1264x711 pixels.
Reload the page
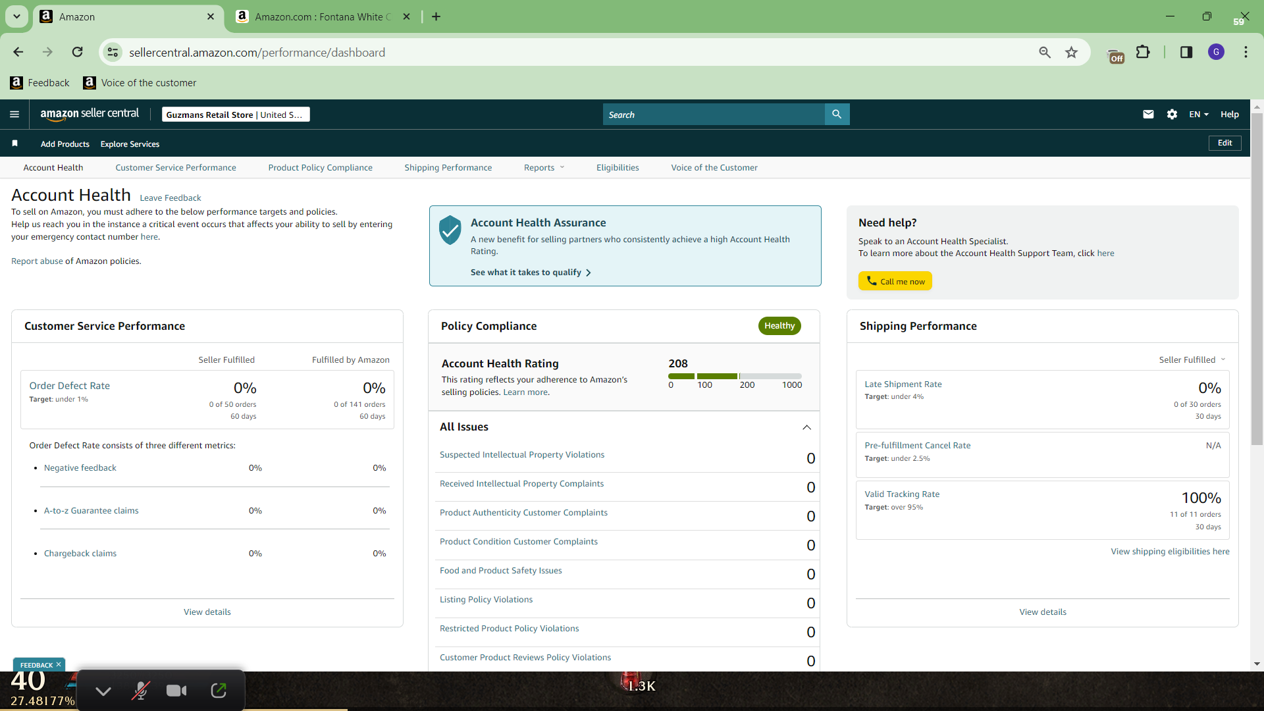tap(77, 52)
